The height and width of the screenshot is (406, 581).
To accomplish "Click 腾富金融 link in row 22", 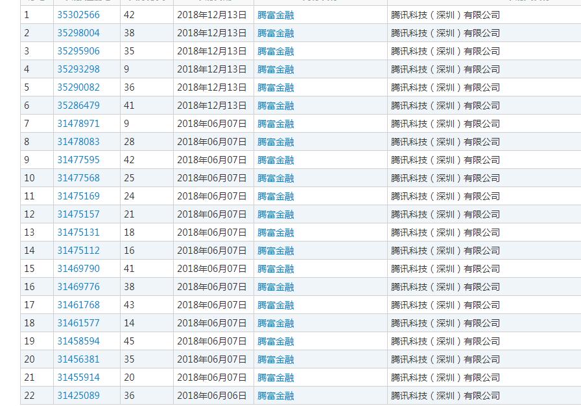I will [x=276, y=396].
